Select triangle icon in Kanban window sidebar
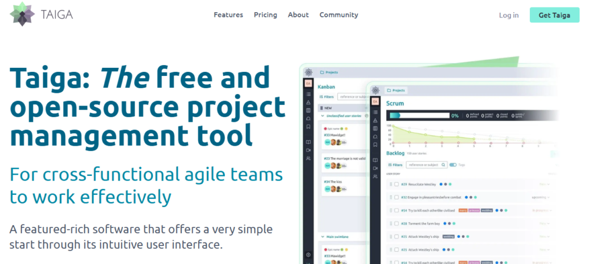595x264 pixels. (x=309, y=102)
